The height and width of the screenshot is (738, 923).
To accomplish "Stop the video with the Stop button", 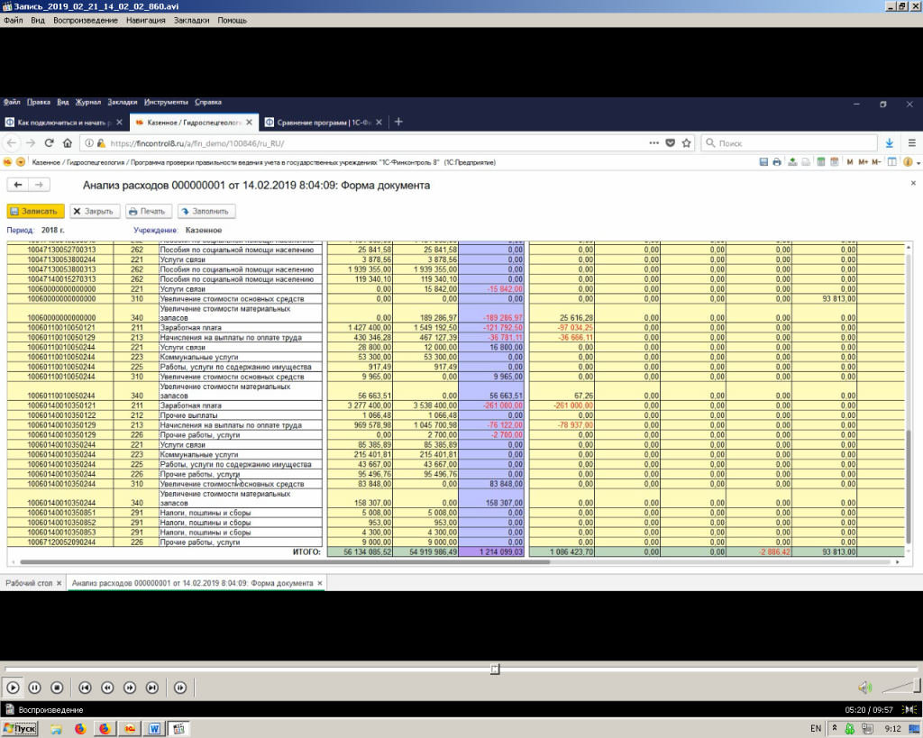I will click(x=57, y=688).
